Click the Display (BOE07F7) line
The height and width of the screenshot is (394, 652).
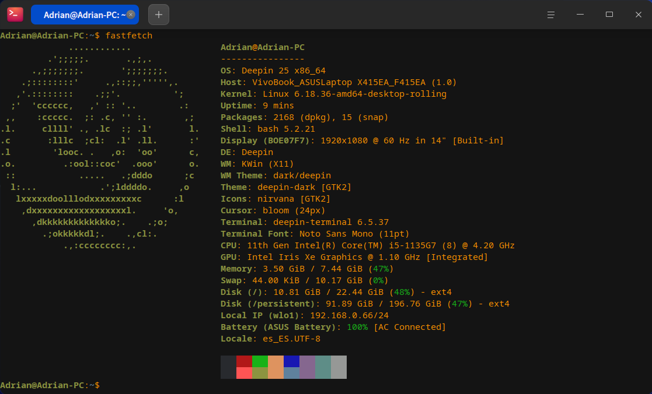point(362,140)
